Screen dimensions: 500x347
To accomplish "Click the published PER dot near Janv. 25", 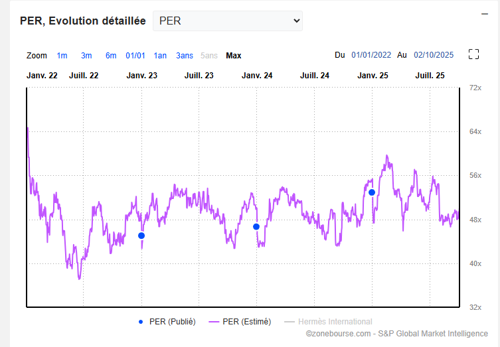I will (372, 192).
